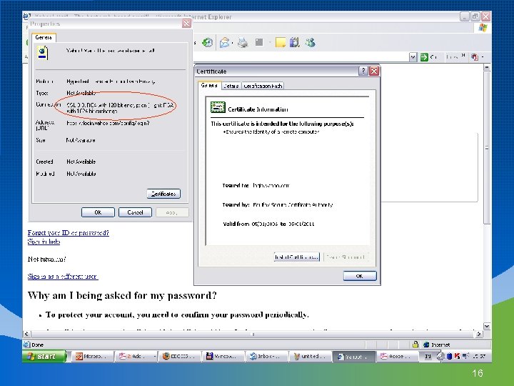Click the vertical scrollbar up arrow
514x386 pixels.
(x=487, y=67)
